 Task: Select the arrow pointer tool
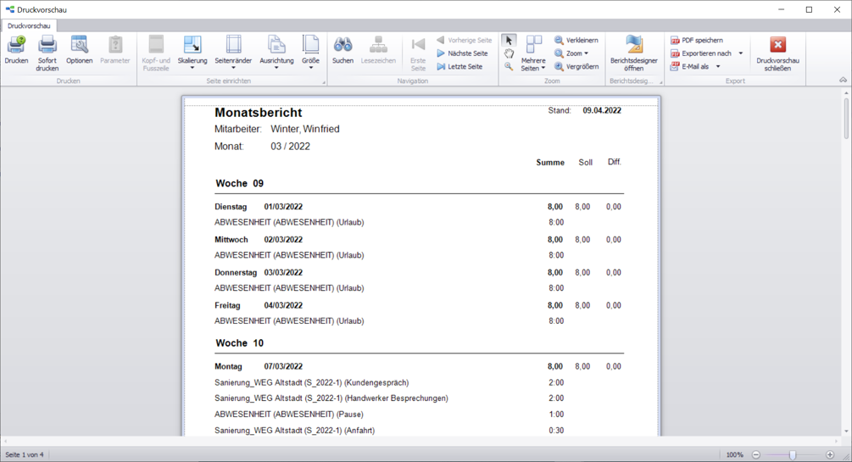click(x=509, y=40)
